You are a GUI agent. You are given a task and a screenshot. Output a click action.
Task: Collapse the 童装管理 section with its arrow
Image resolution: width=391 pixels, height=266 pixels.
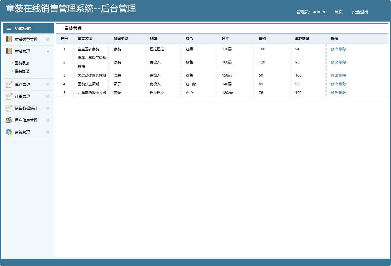tap(48, 51)
